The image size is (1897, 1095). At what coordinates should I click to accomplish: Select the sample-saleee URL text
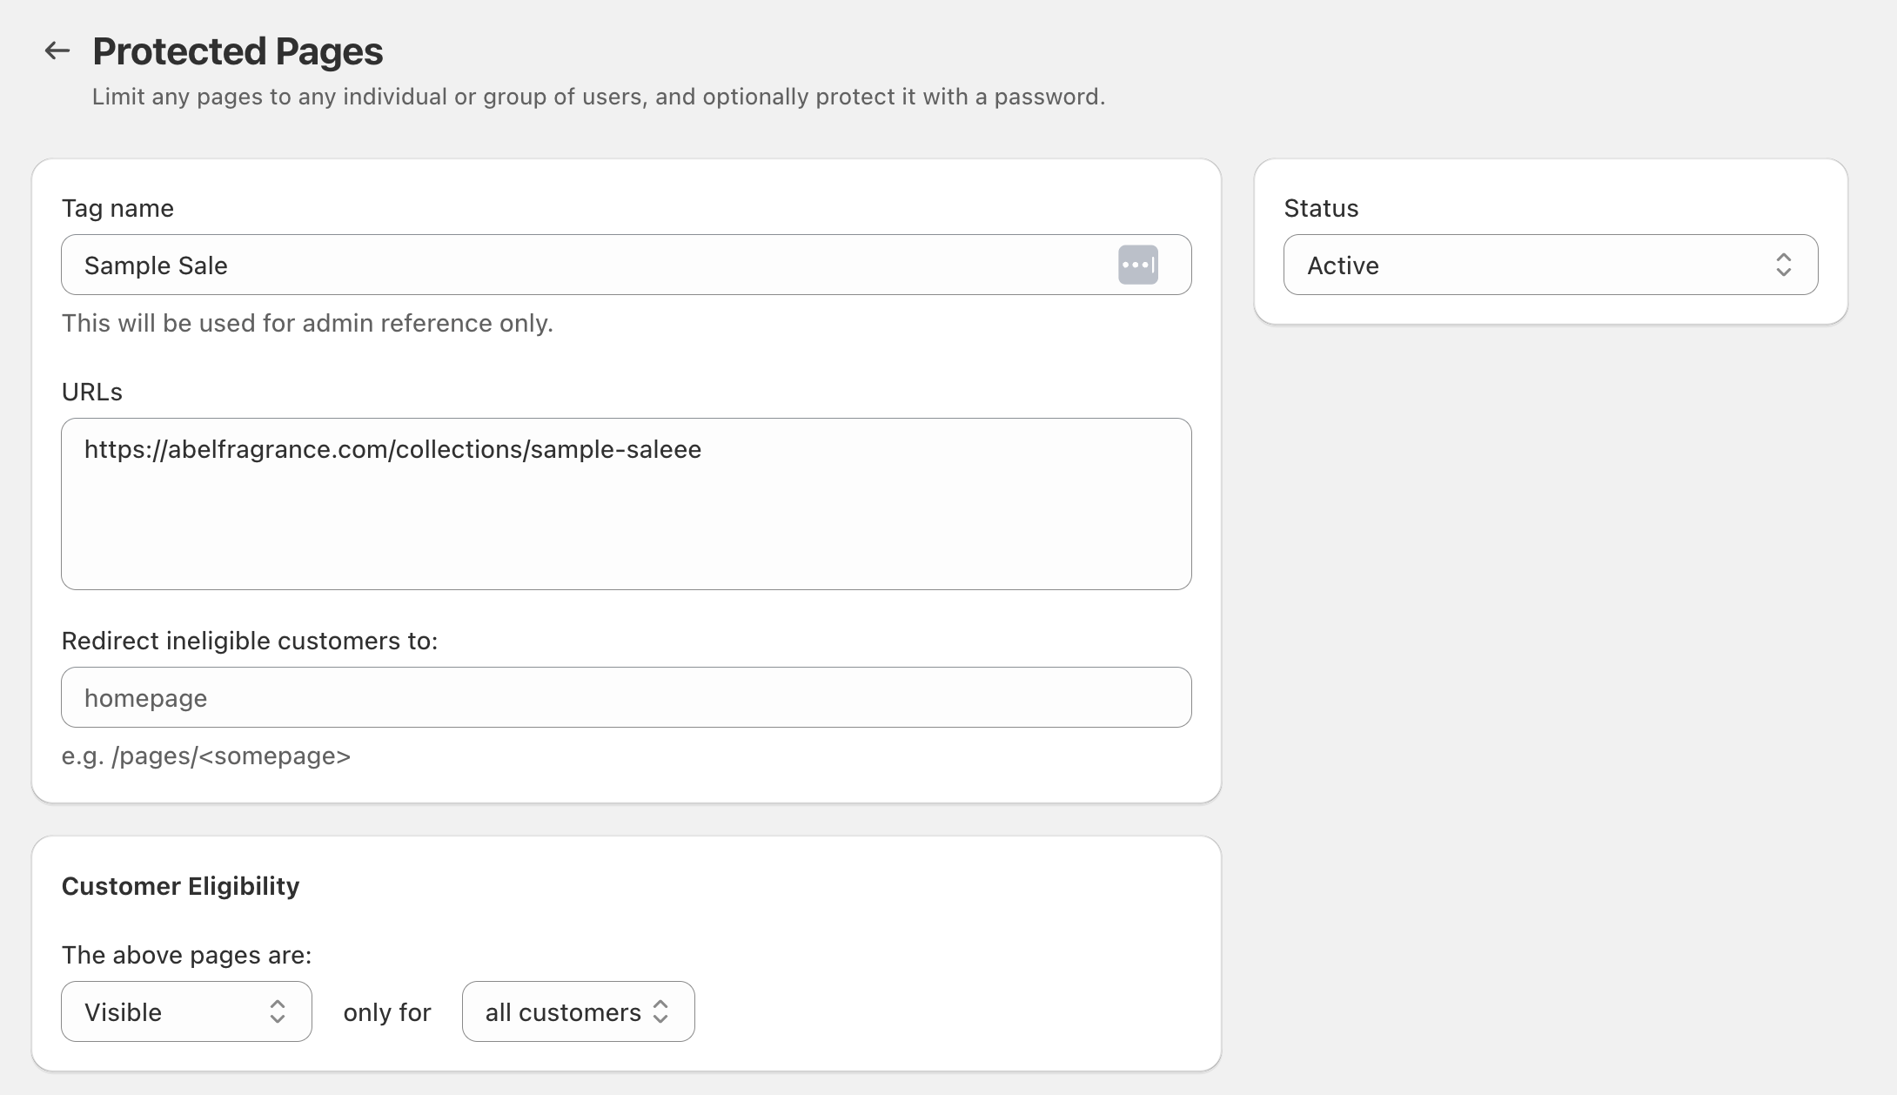(392, 449)
